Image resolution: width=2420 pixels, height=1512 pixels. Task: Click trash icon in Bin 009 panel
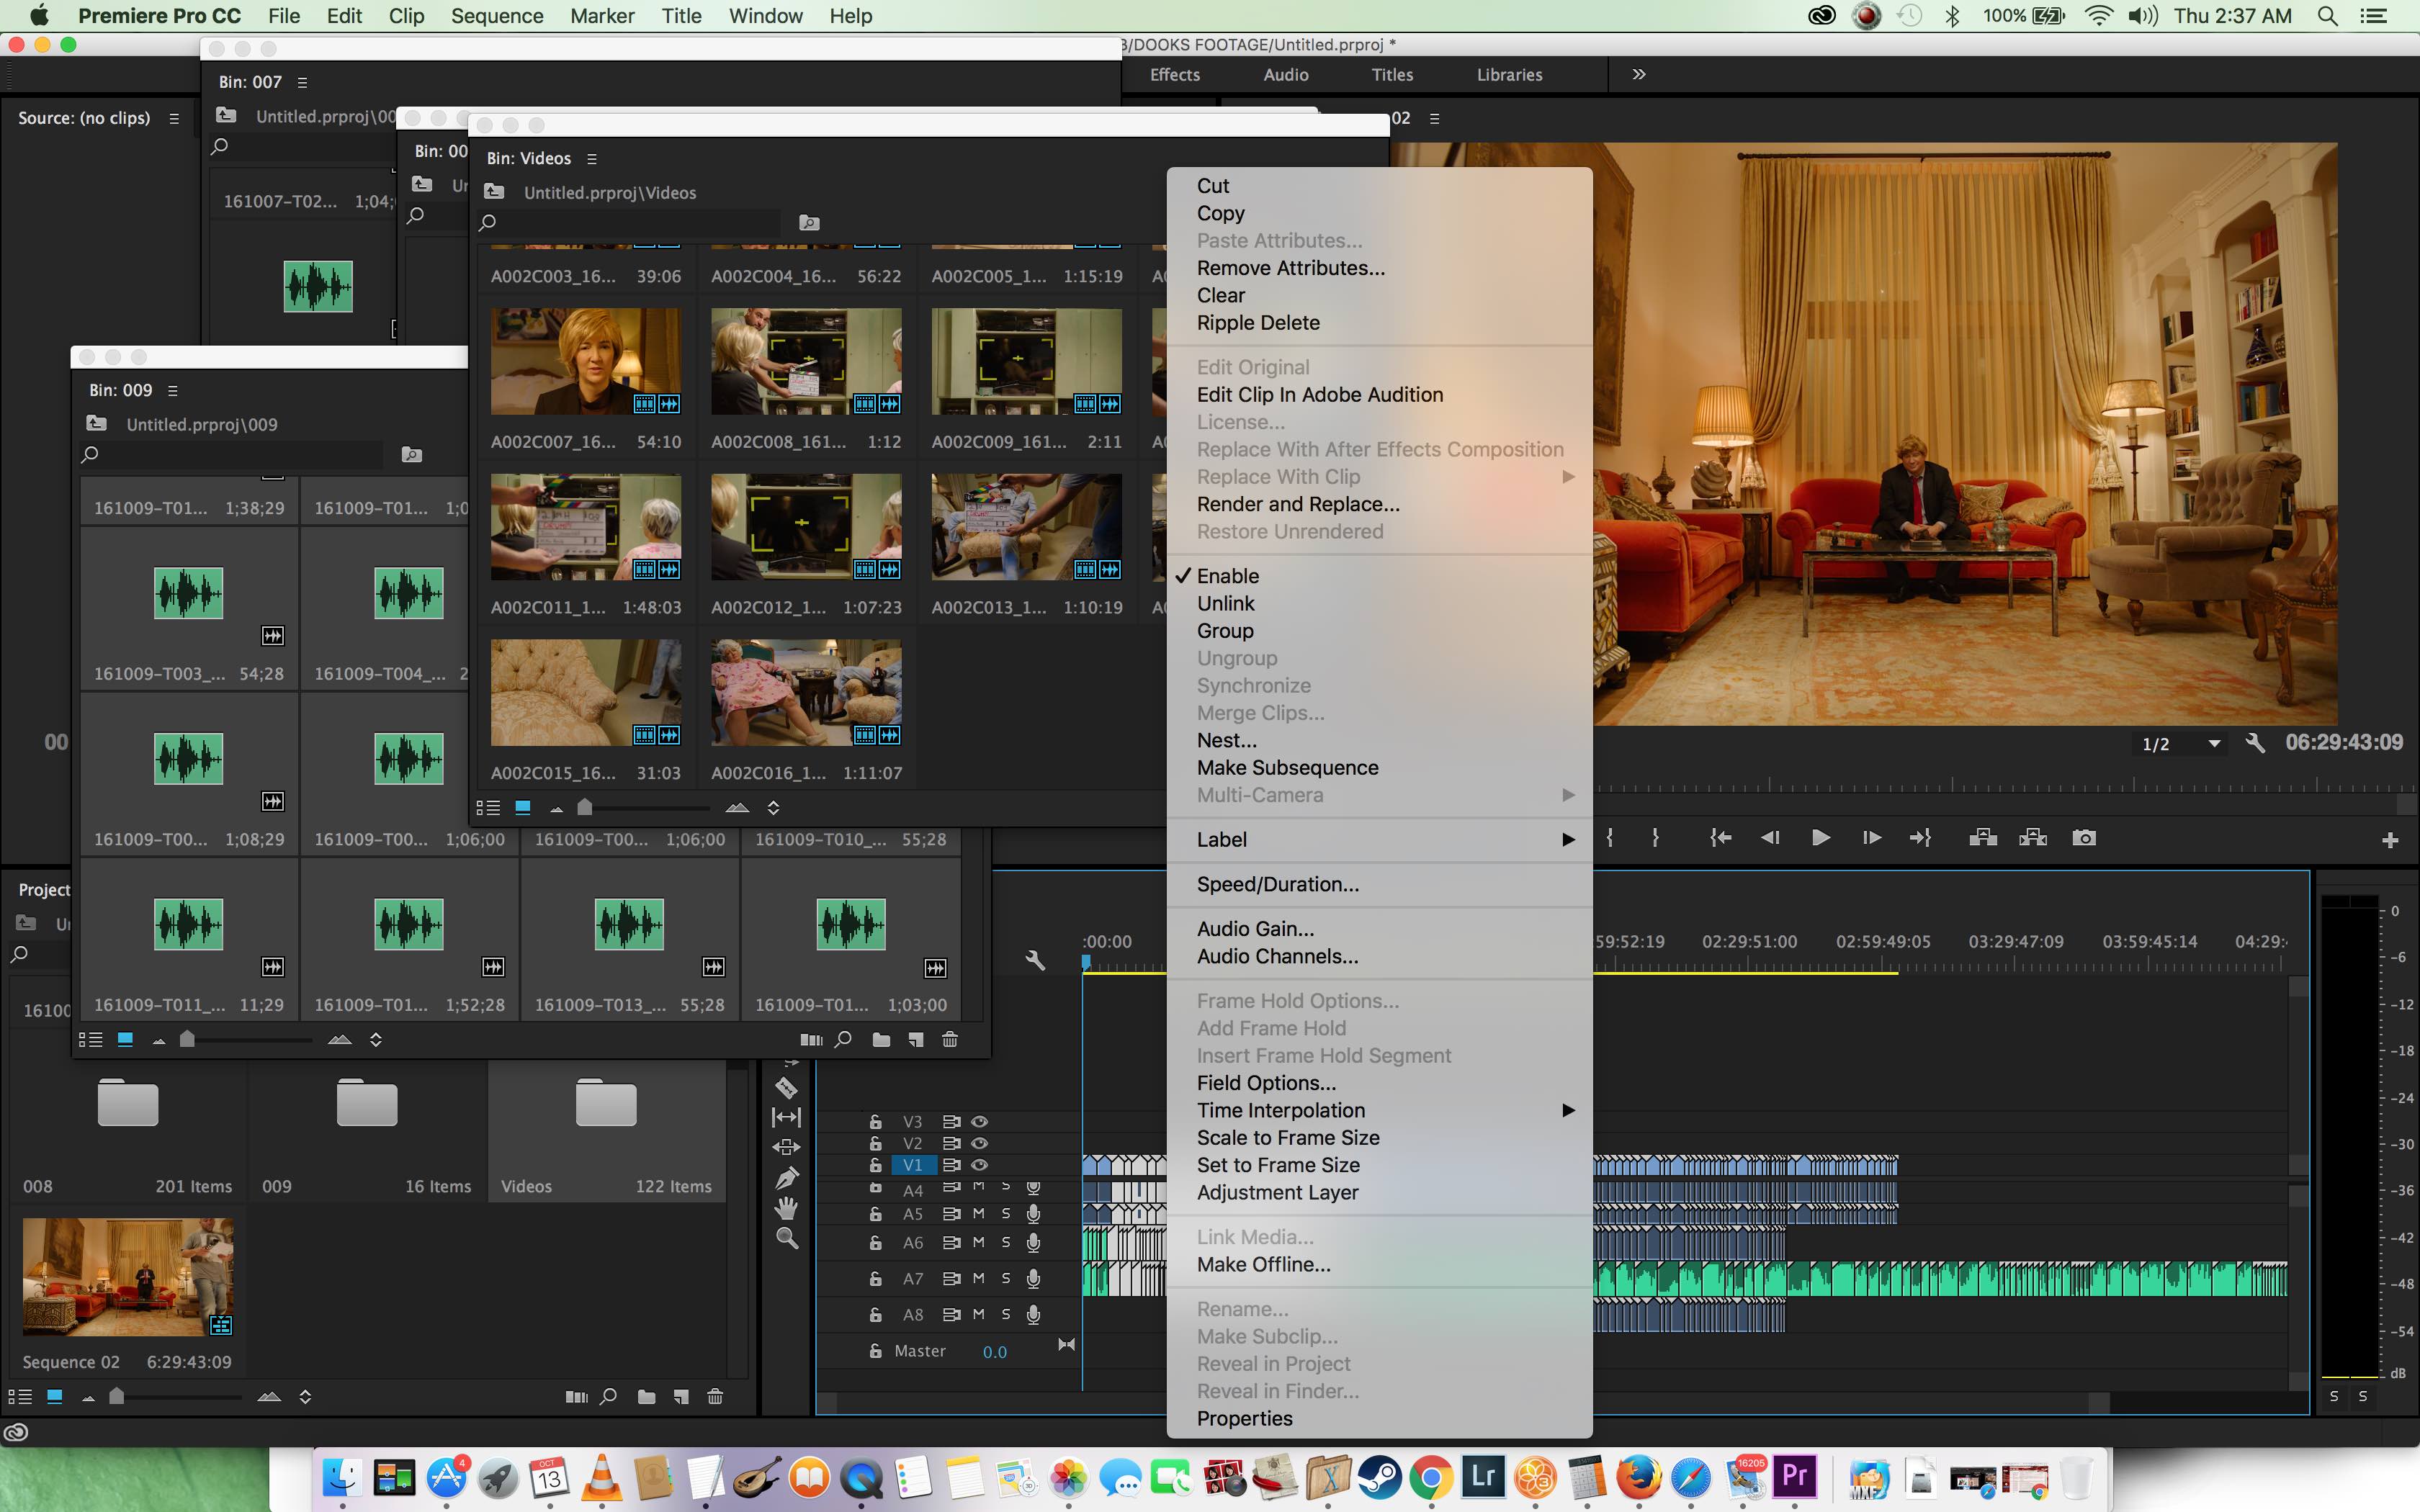click(x=950, y=1040)
